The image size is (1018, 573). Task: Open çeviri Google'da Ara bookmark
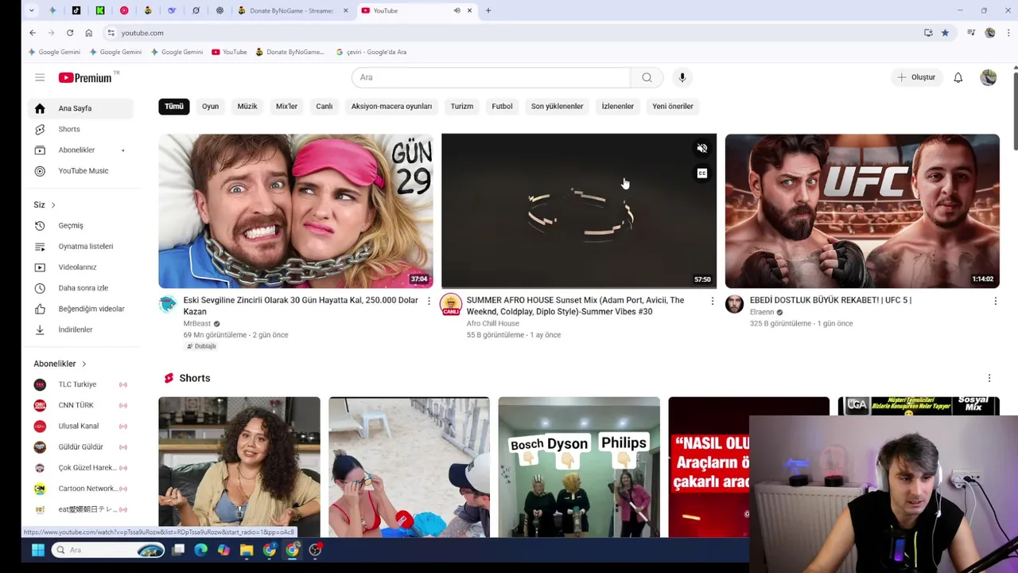click(x=371, y=52)
